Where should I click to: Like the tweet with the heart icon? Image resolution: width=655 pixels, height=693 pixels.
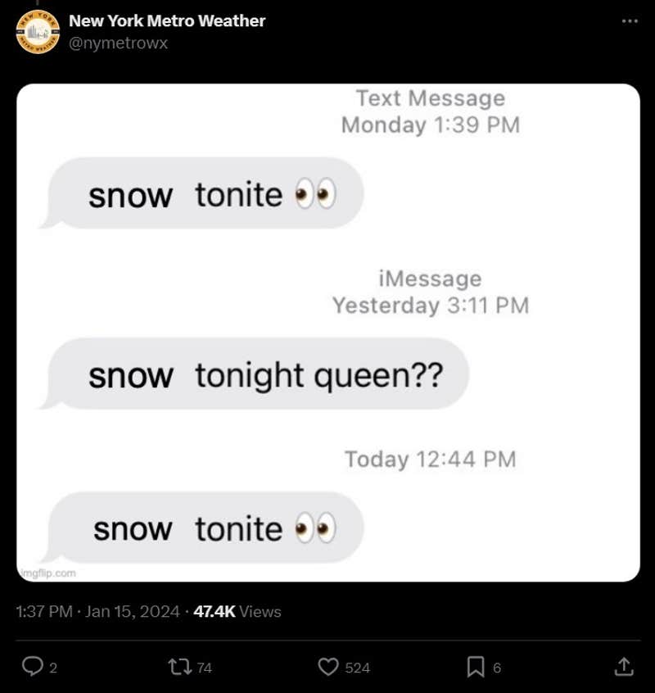(x=328, y=668)
